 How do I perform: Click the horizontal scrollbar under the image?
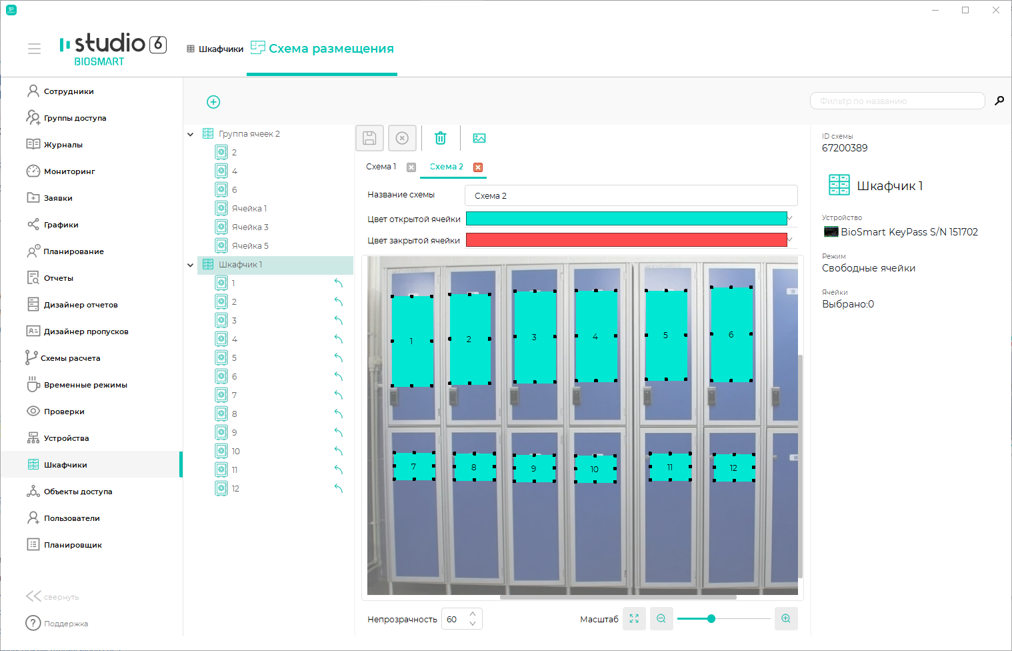pyautogui.click(x=618, y=598)
